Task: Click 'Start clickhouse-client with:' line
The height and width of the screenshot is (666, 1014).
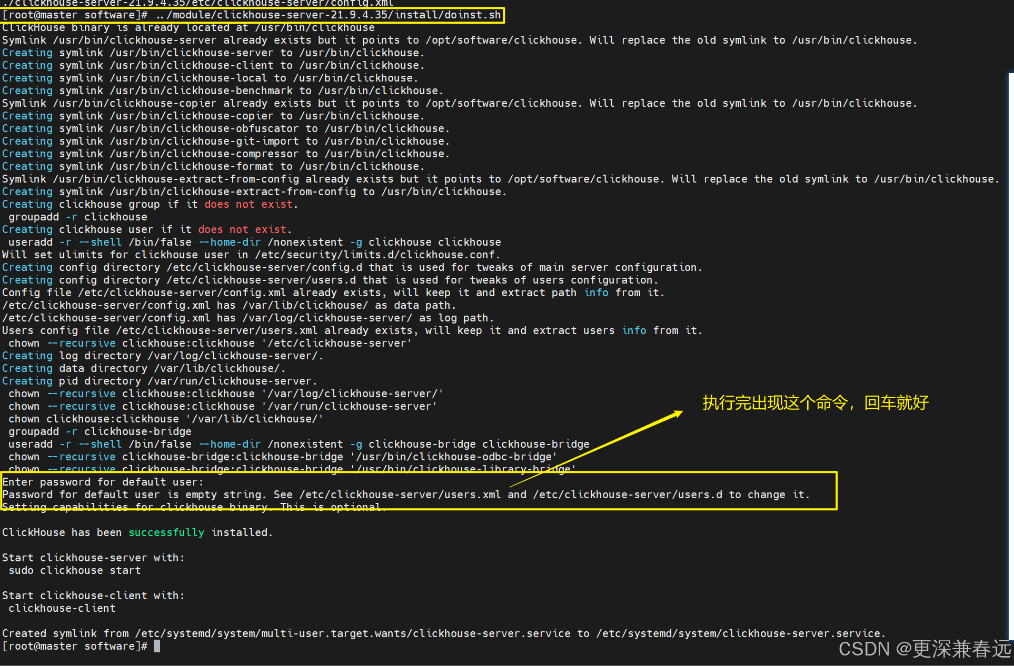Action: [x=94, y=596]
